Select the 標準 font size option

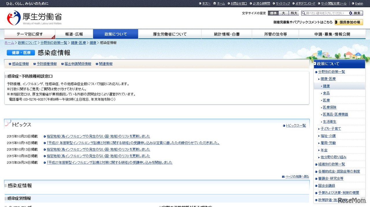tap(274, 13)
